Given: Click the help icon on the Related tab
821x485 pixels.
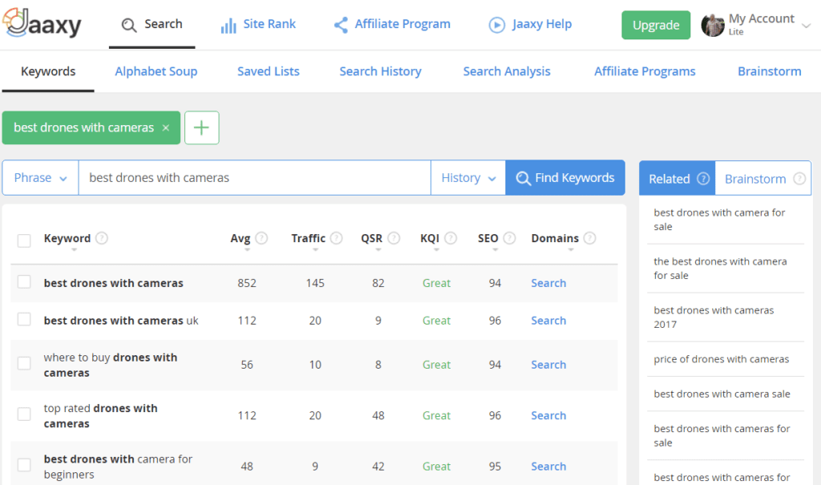Looking at the screenshot, I should click(x=703, y=179).
